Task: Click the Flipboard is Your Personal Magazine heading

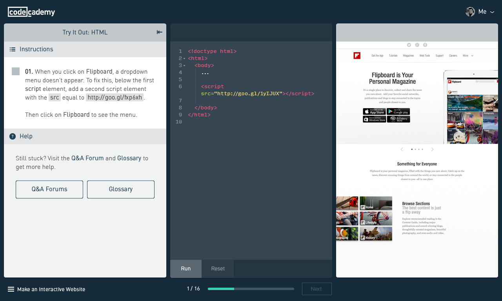Action: 393,78
